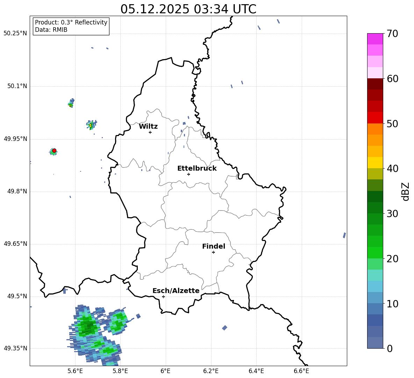
Task: Click the colorbar 10 tick label
Action: point(392,304)
